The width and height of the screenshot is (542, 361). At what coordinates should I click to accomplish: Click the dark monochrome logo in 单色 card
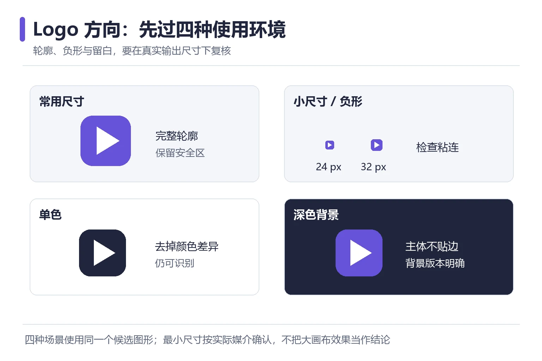pos(102,253)
